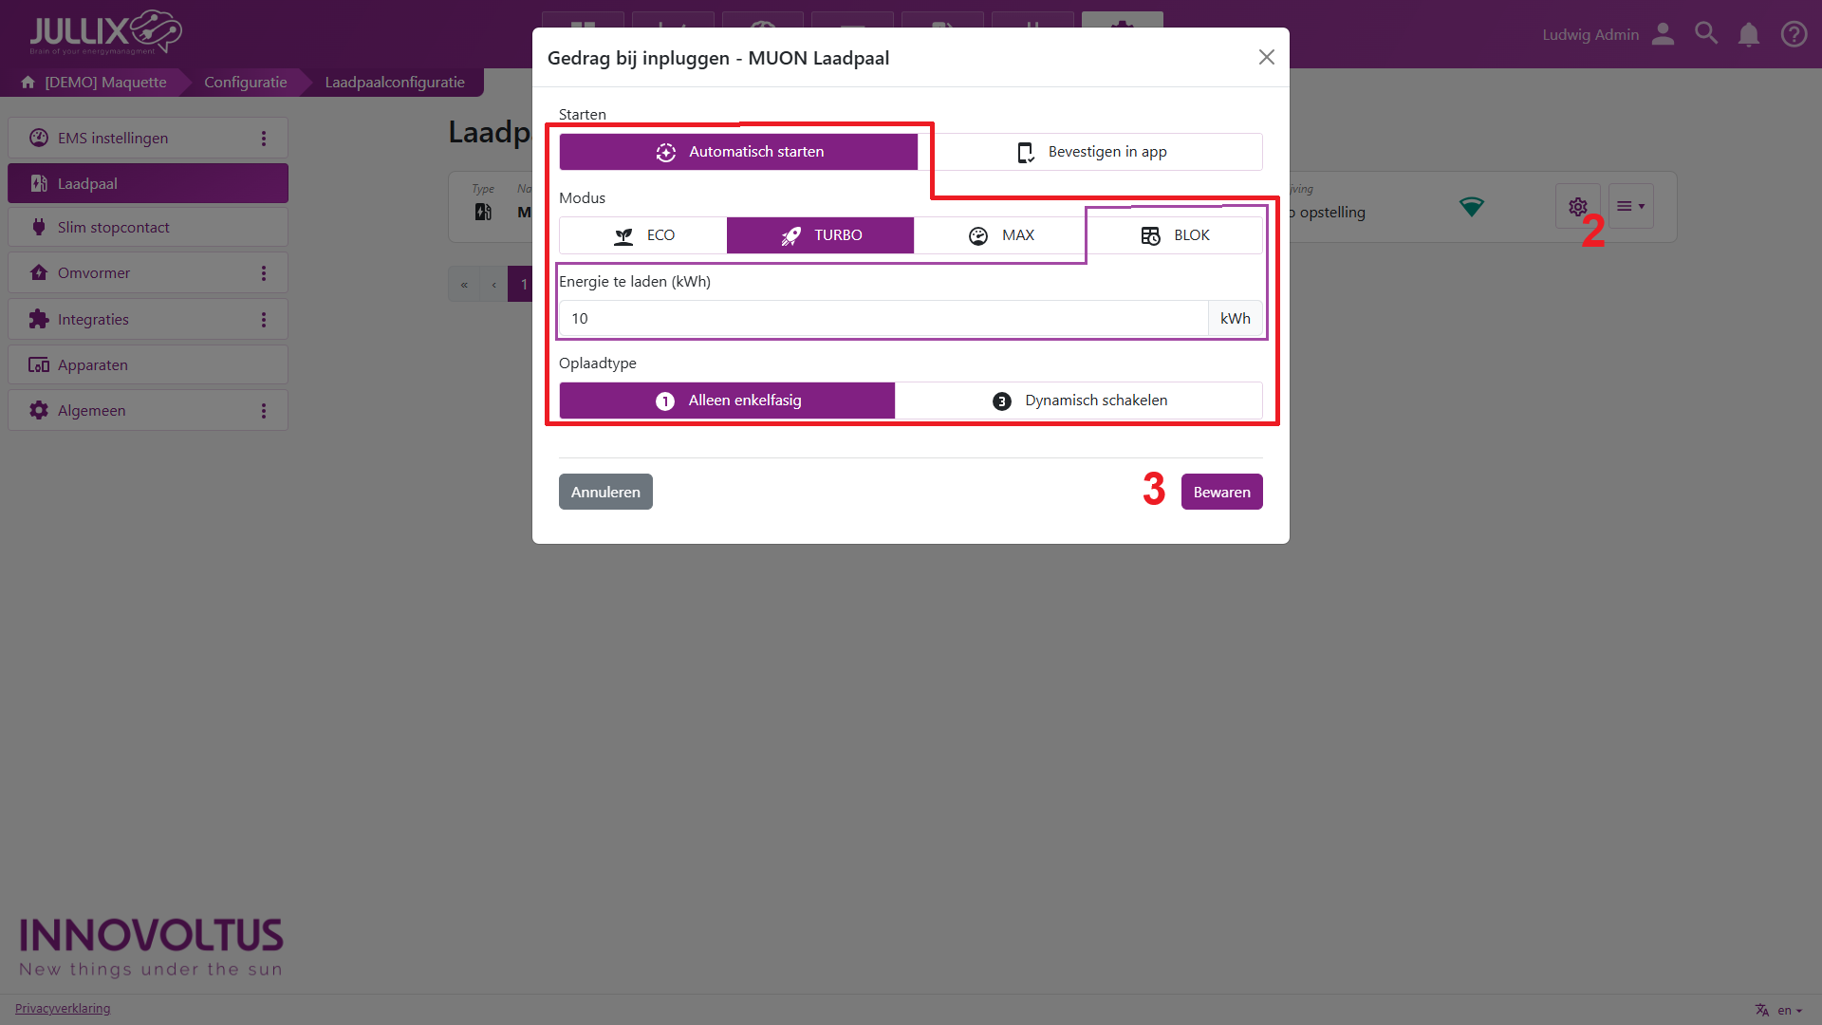Select Bevestigen in app start option
1822x1025 pixels.
(1090, 152)
